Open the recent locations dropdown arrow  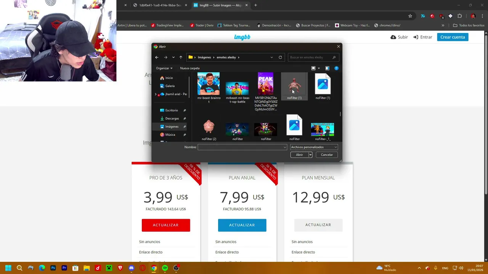173,57
